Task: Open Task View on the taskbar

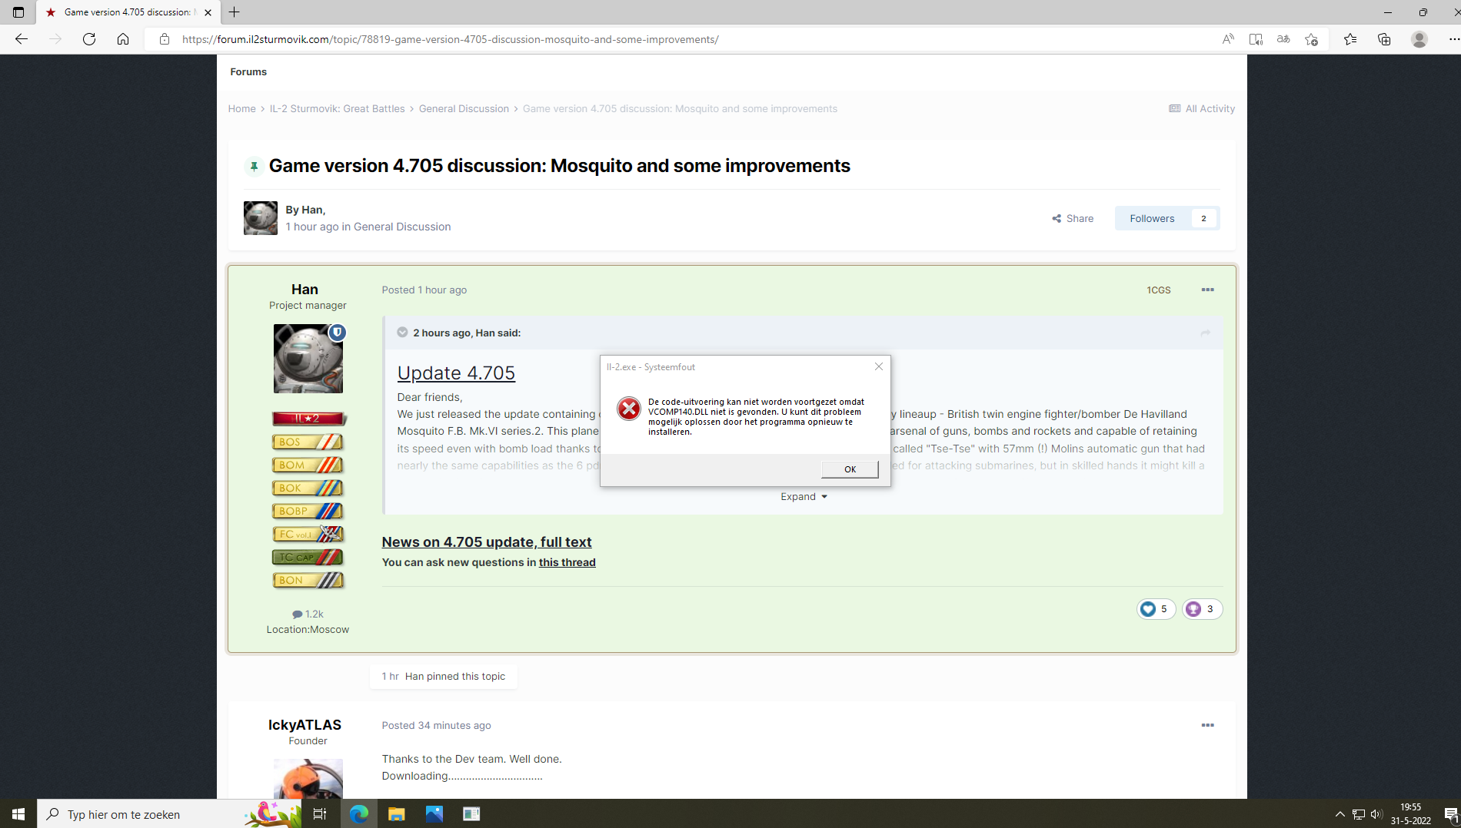Action: (x=320, y=814)
